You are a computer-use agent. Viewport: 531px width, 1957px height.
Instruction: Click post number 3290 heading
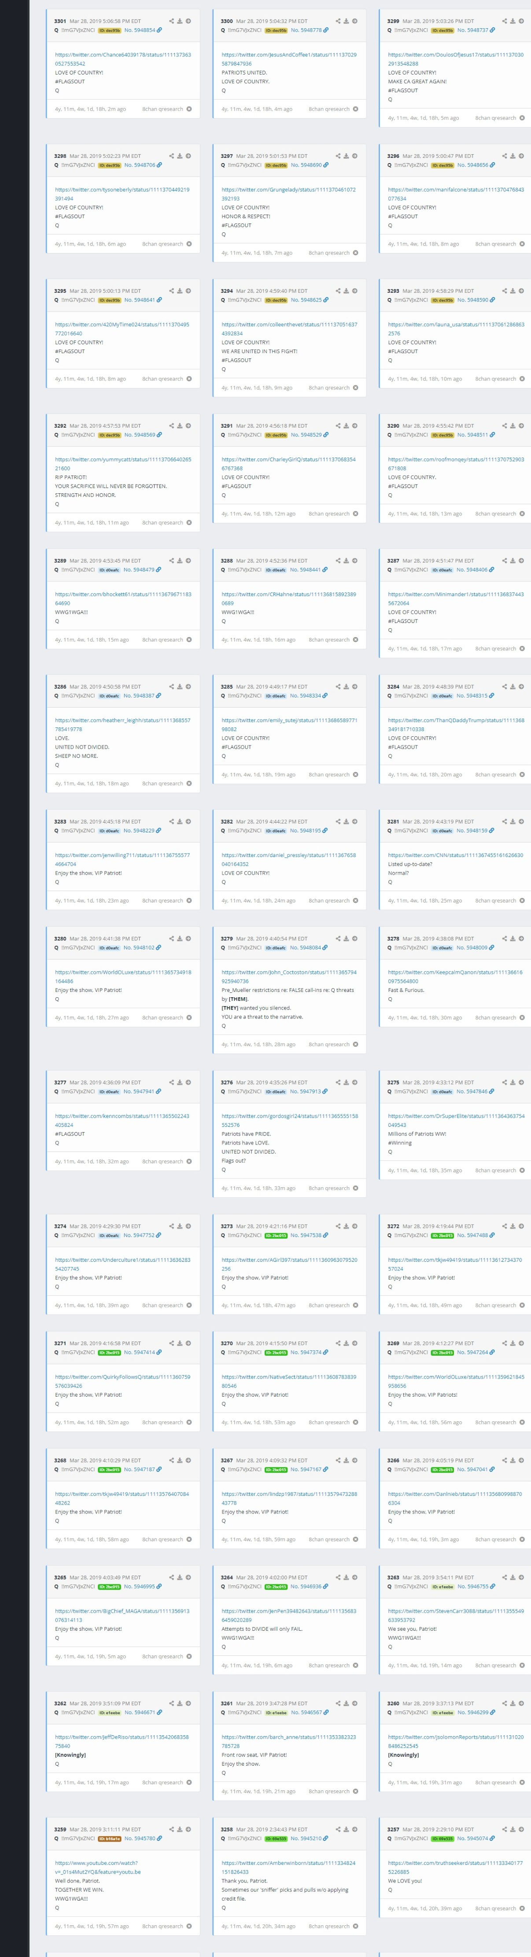coord(393,425)
